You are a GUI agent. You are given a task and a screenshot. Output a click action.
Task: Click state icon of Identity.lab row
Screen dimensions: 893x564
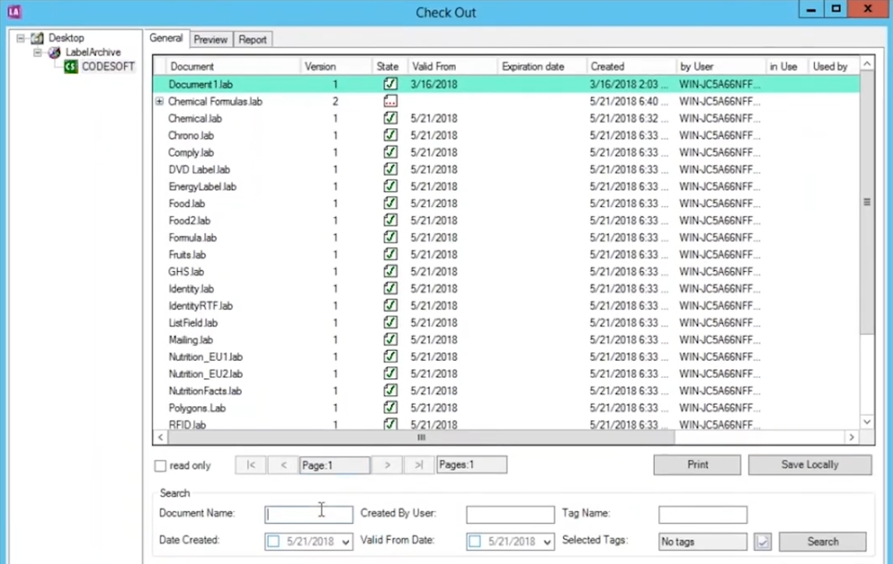pos(390,288)
